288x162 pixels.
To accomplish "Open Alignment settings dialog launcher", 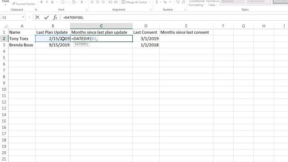I will coord(151,10).
